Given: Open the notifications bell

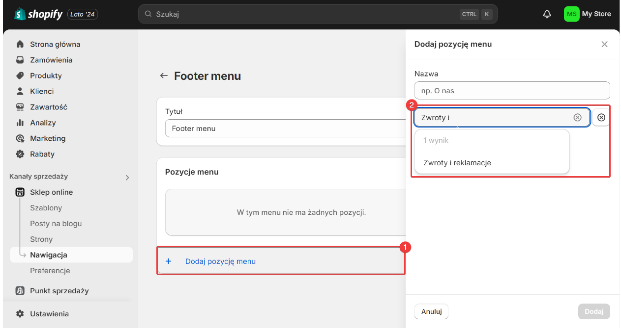Looking at the screenshot, I should [547, 14].
